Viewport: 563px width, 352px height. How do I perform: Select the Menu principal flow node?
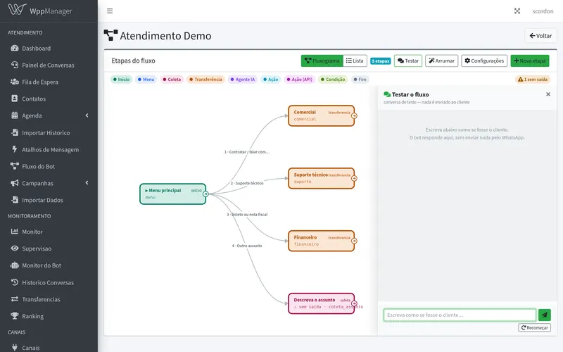172,194
